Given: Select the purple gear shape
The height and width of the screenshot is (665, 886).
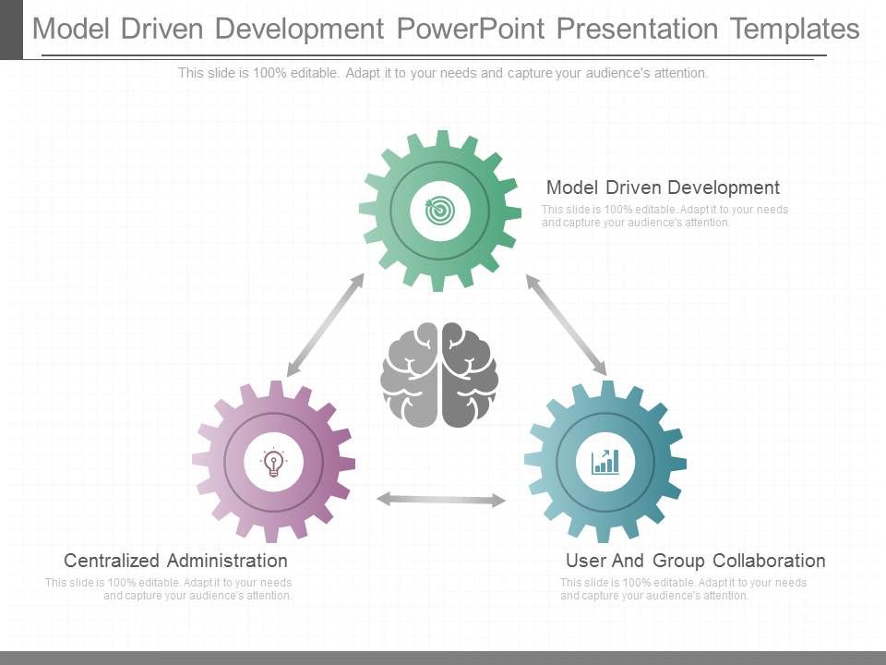Looking at the screenshot, I should 273,462.
